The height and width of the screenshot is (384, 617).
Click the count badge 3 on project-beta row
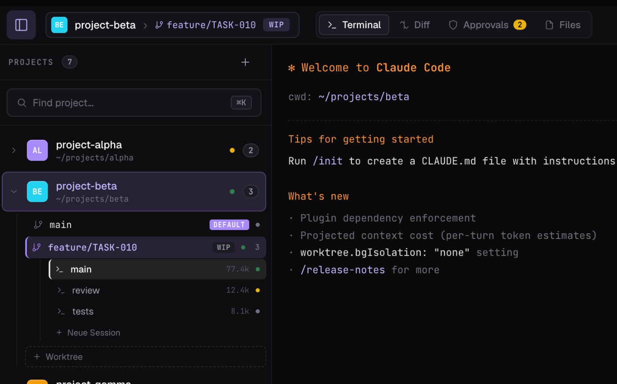point(251,191)
